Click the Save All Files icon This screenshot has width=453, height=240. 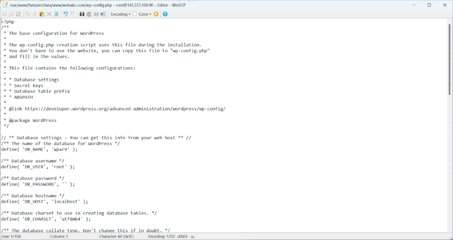[x=11, y=14]
